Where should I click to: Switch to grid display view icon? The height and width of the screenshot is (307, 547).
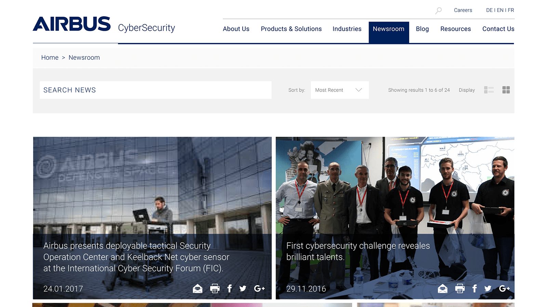tap(506, 90)
